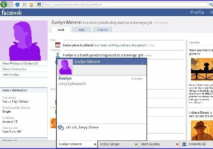Click the New York, NY hometown value
213x149 pixels.
[x=12, y=131]
